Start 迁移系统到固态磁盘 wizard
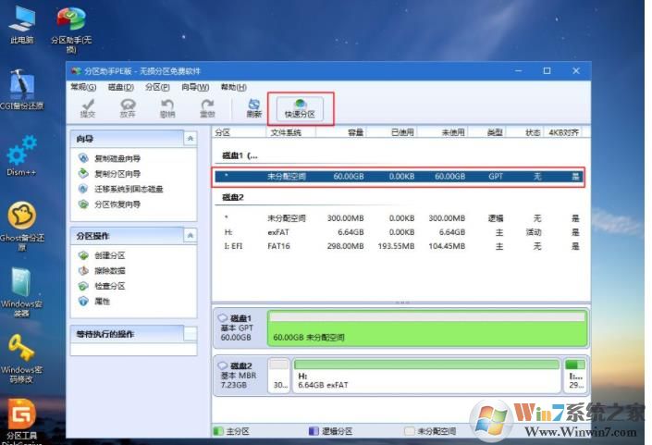Image resolution: width=652 pixels, height=445 pixels. tap(129, 189)
